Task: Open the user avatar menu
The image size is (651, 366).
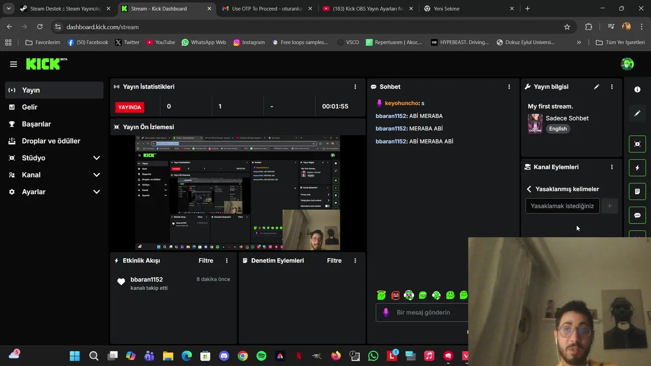Action: pos(627,64)
